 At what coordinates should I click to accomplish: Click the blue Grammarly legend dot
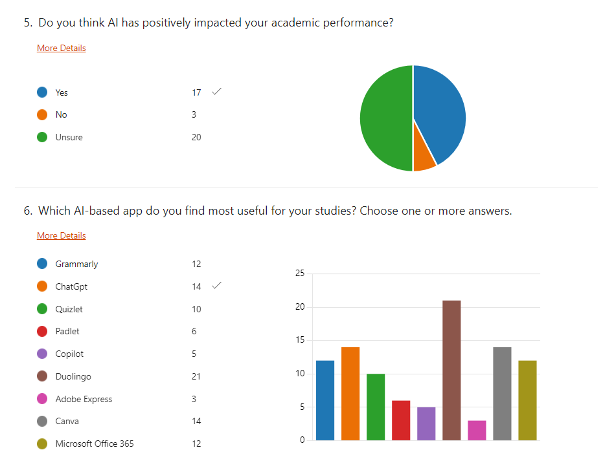42,264
